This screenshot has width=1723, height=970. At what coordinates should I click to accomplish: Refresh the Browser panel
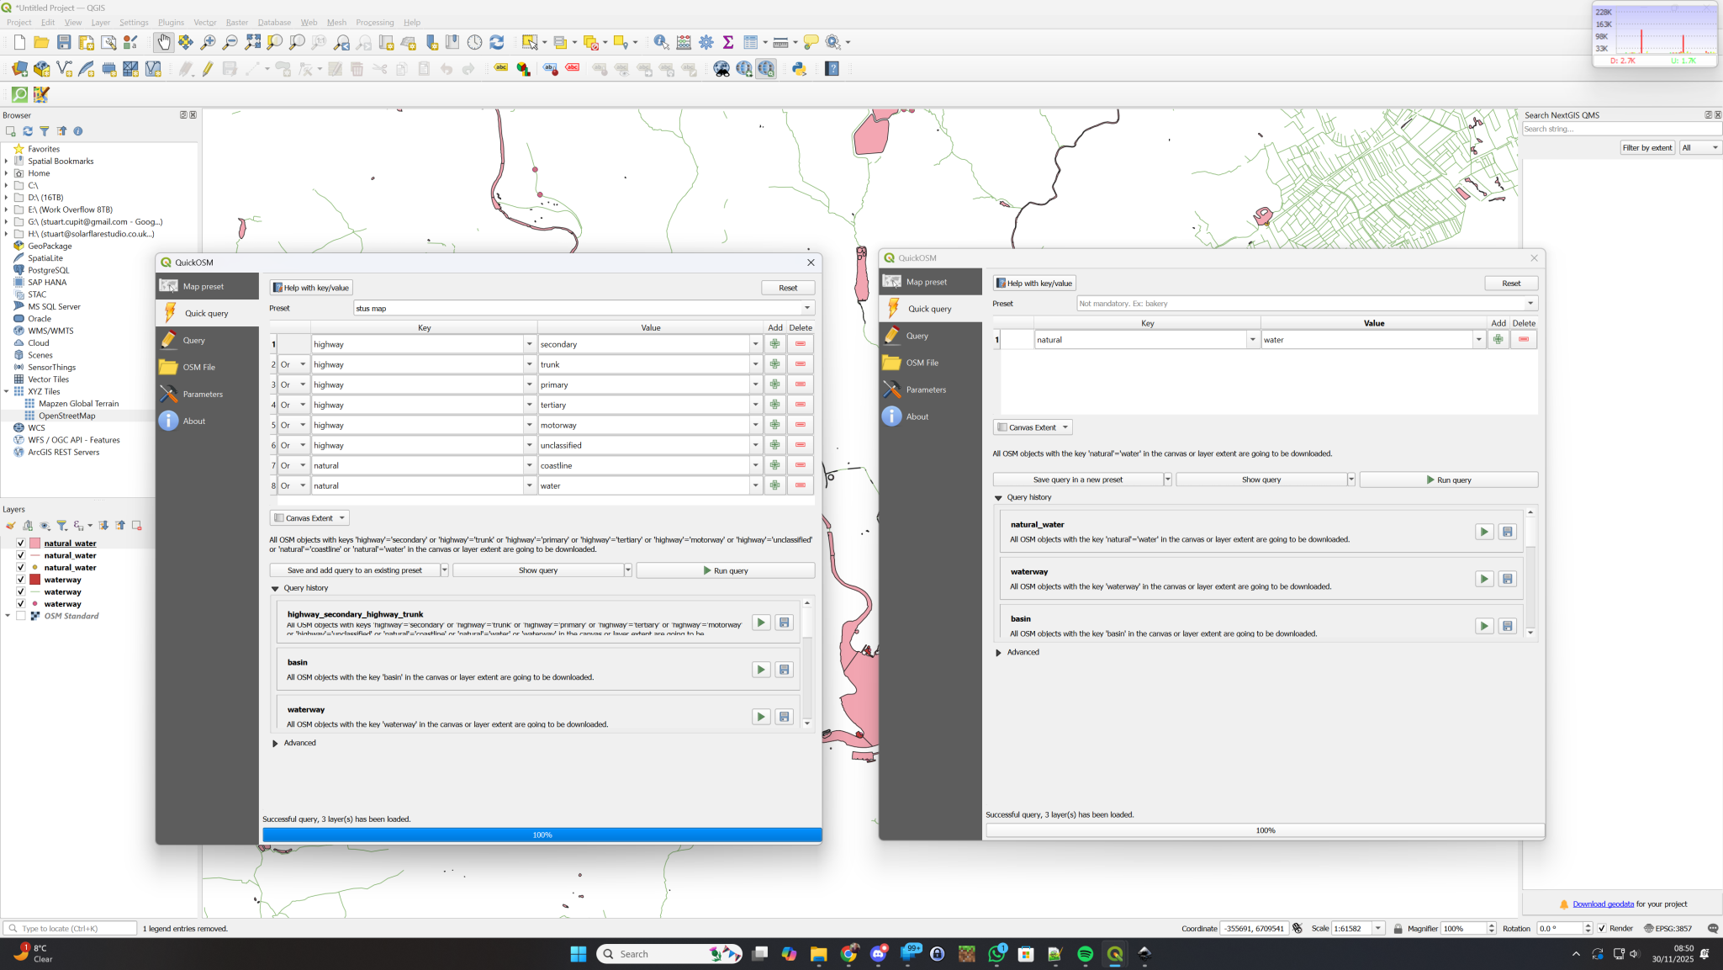click(x=28, y=131)
